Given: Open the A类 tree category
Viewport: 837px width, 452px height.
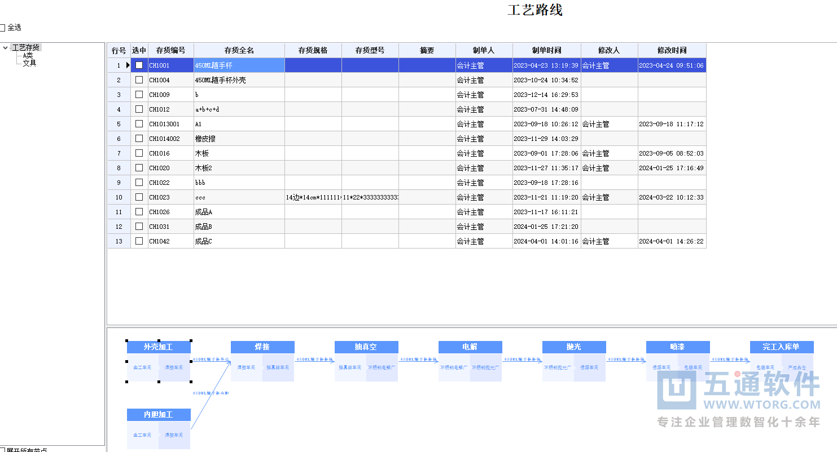Looking at the screenshot, I should 28,55.
